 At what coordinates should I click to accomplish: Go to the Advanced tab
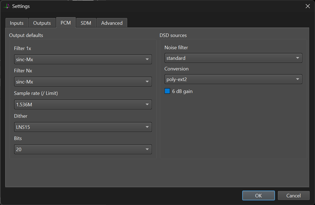click(112, 23)
